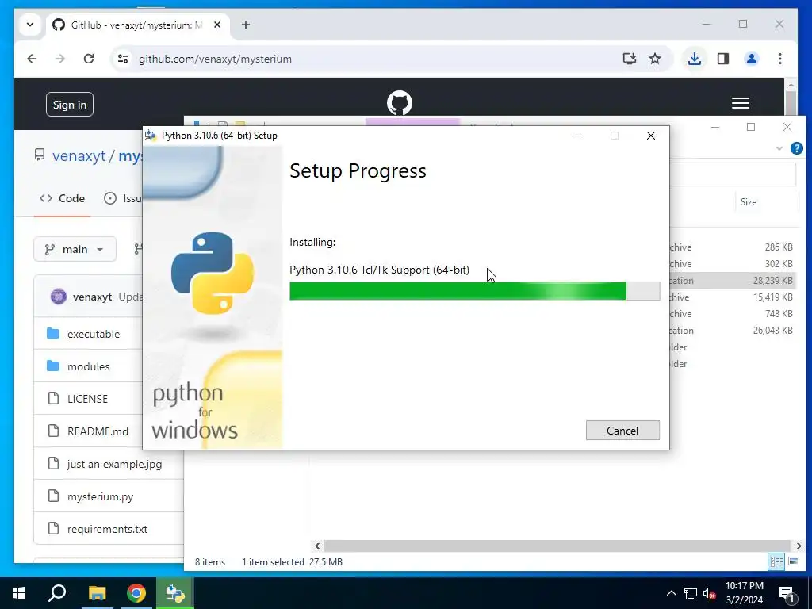Show hidden tray icons
Screen dimensions: 812x609
671,593
